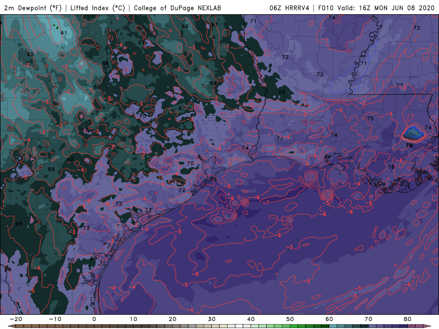Click the "2m Dewpoint (°F)" title text

[33, 8]
